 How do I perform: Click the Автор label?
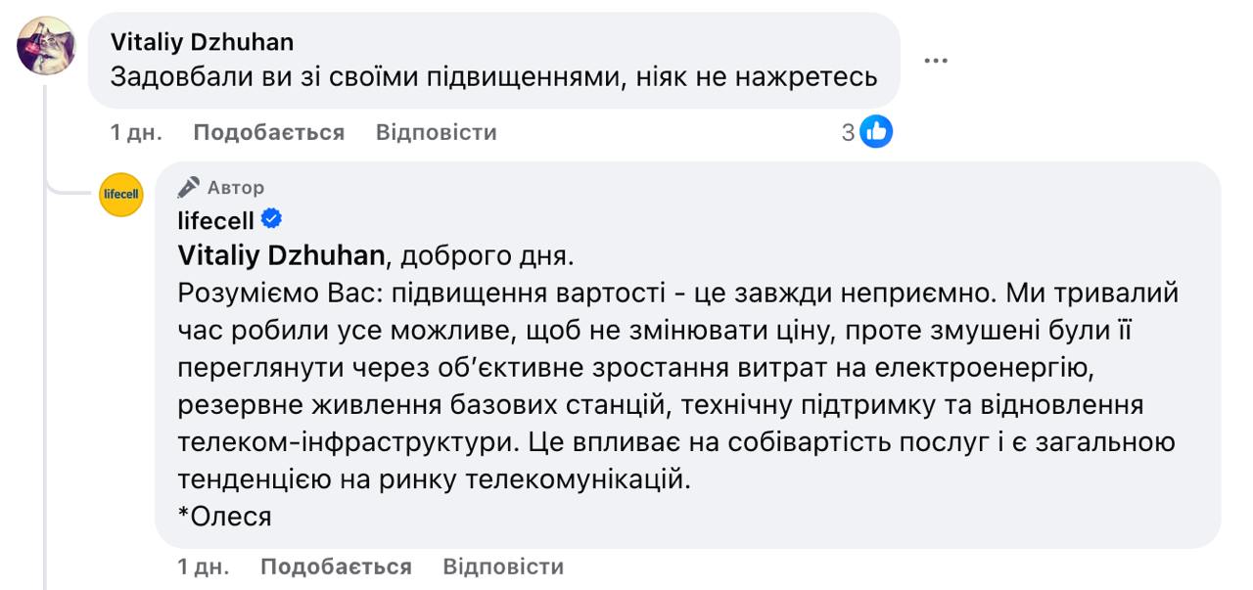(235, 187)
